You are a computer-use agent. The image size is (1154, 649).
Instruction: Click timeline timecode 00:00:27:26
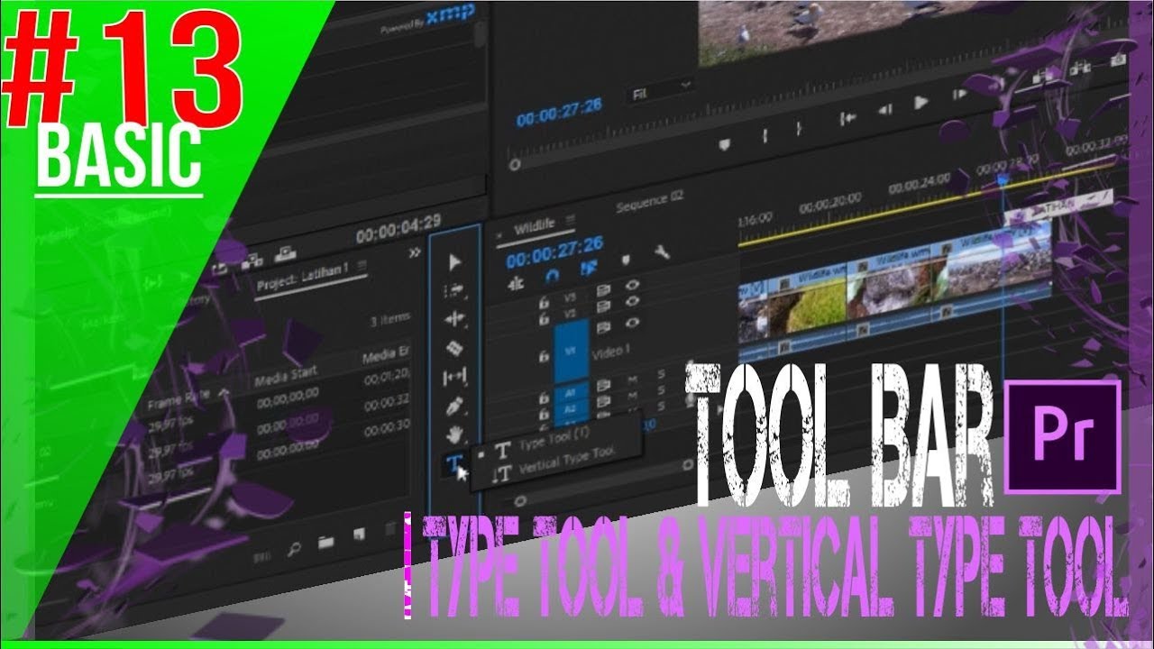[x=554, y=251]
